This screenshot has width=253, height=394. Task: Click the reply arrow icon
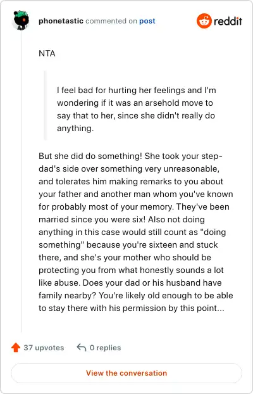pyautogui.click(x=82, y=348)
